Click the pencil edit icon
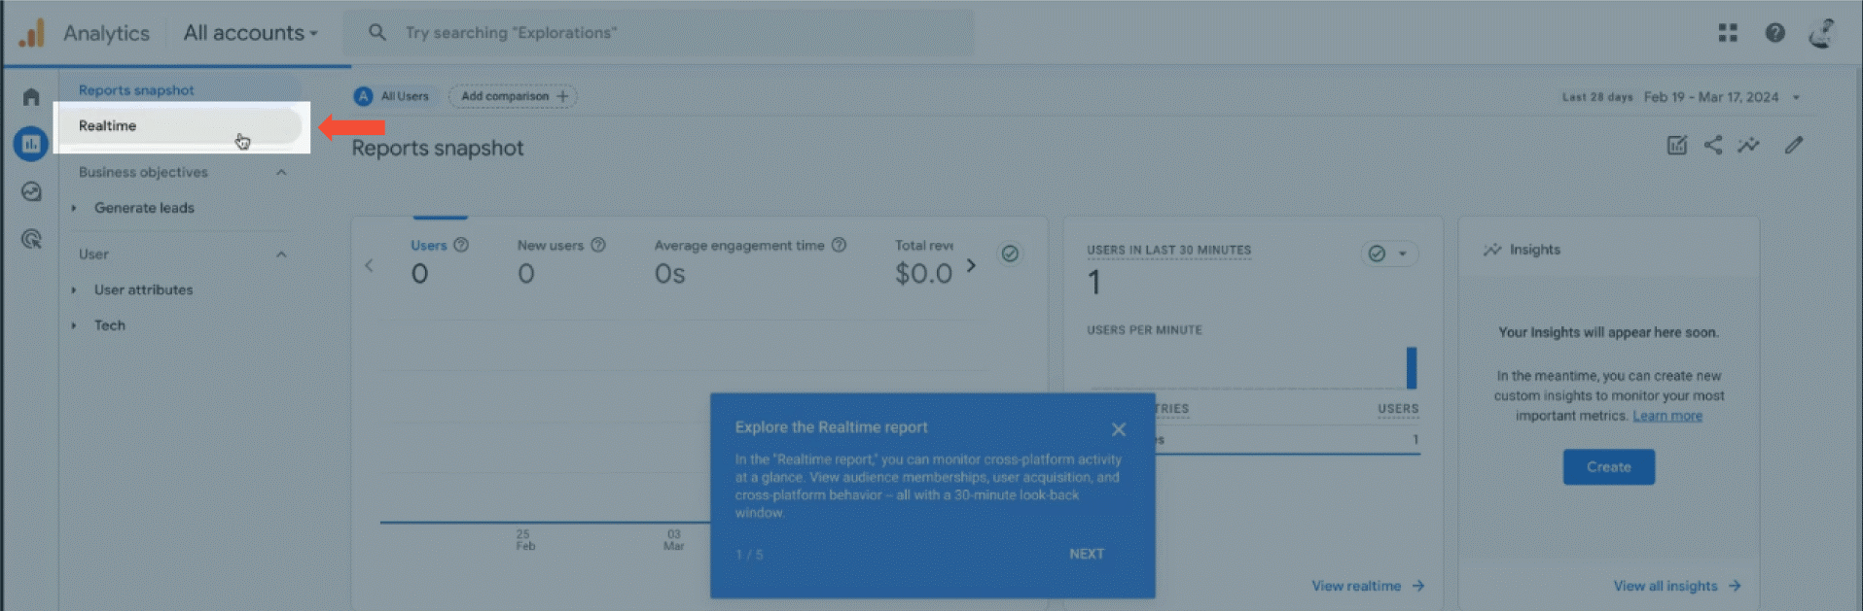 (1794, 146)
